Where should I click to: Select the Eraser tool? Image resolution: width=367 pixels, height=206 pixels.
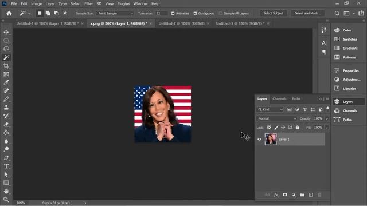coord(6,125)
